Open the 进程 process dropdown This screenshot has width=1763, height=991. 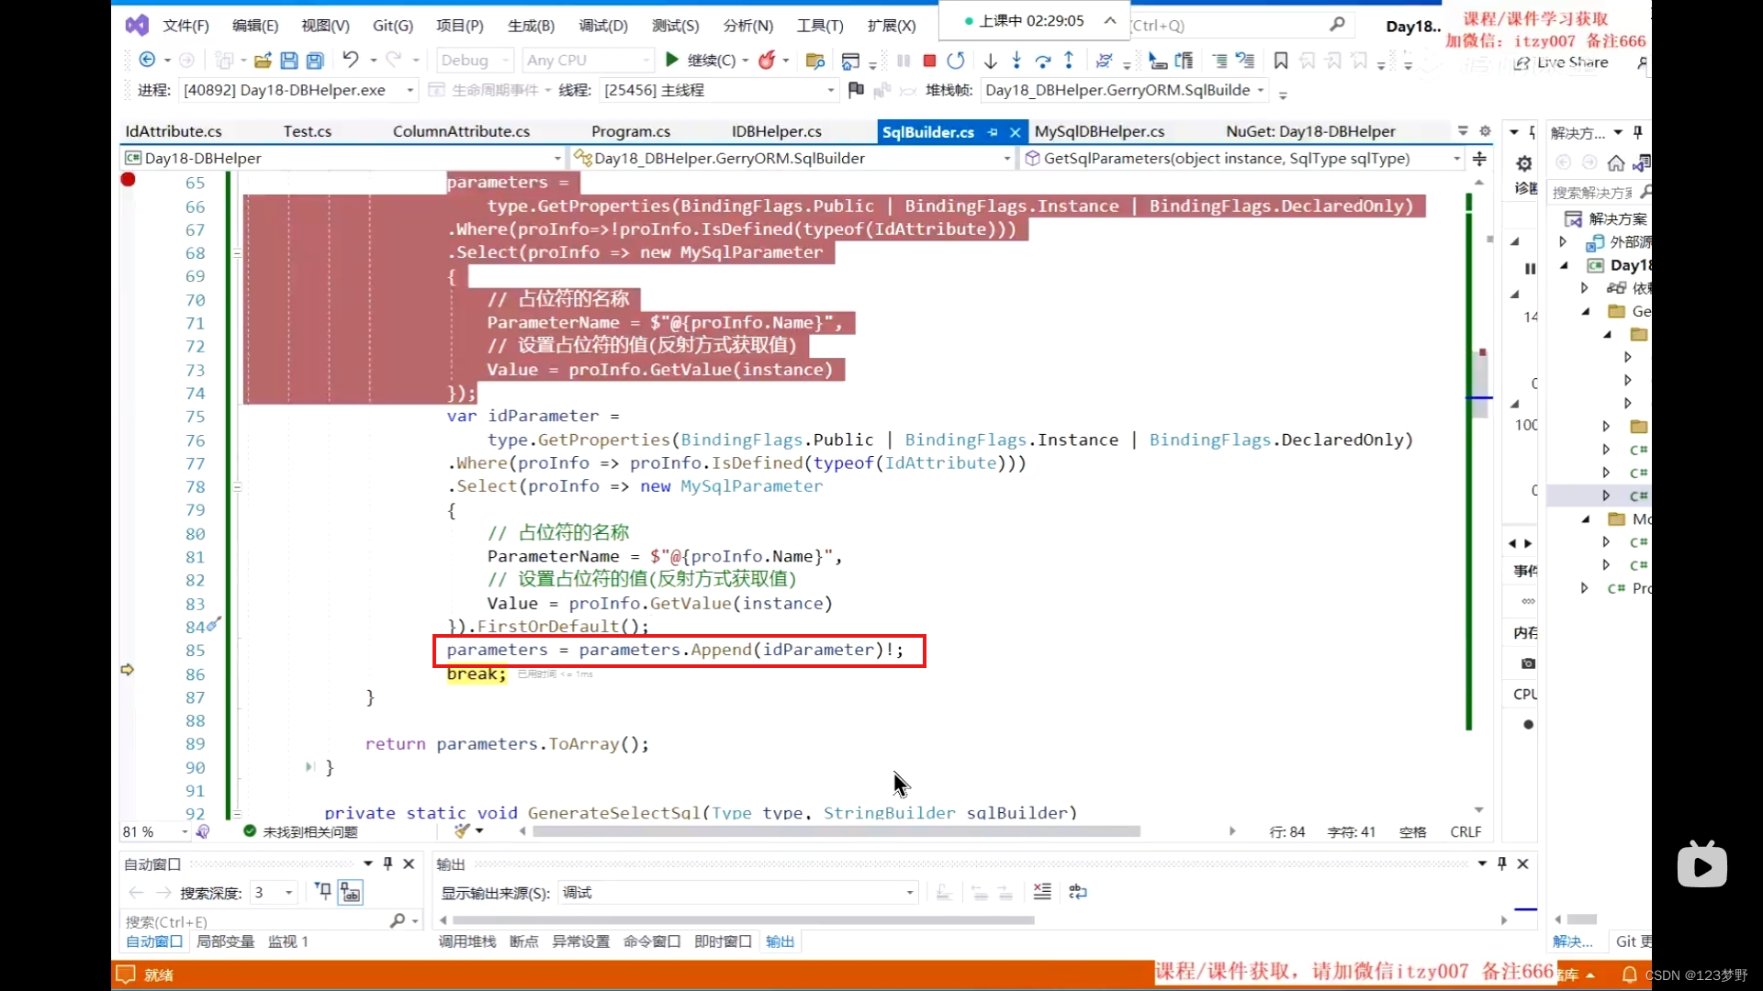pos(298,90)
